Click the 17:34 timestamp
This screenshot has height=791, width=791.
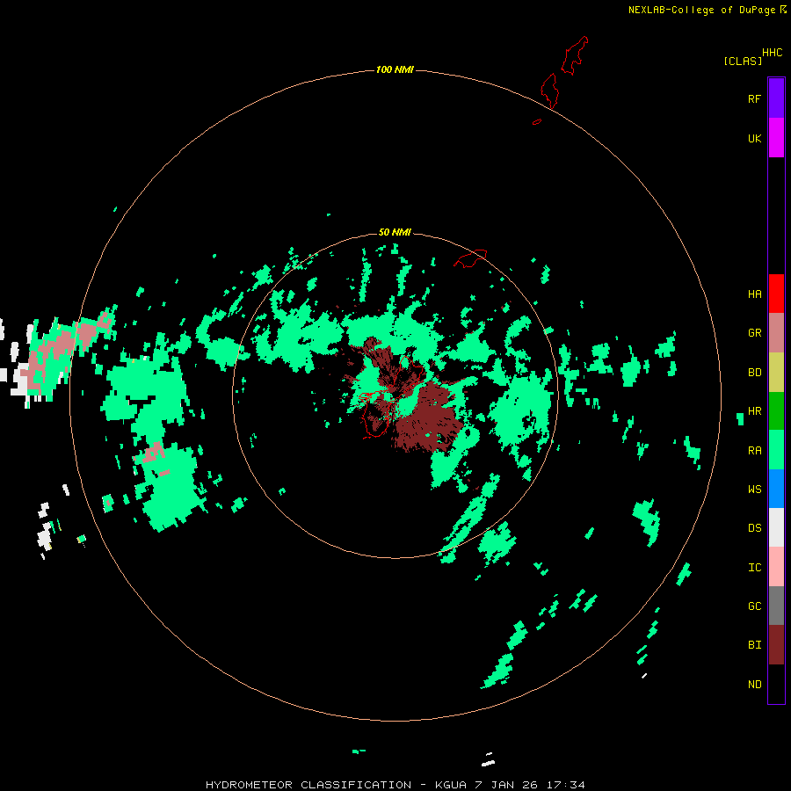pos(566,785)
